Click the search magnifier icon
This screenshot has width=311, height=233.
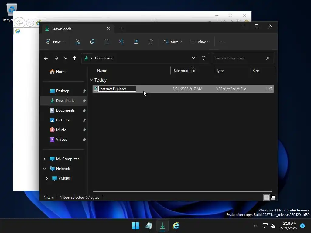[x=268, y=58]
